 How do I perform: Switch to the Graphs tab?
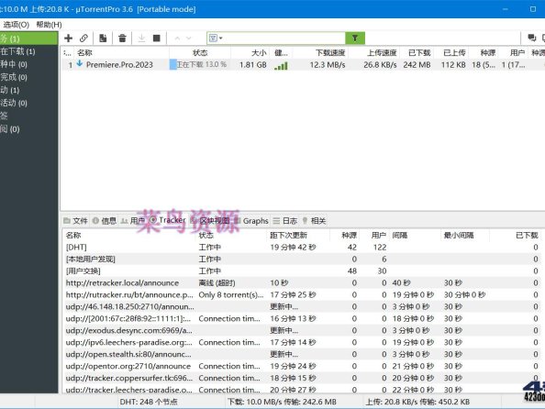tap(251, 221)
